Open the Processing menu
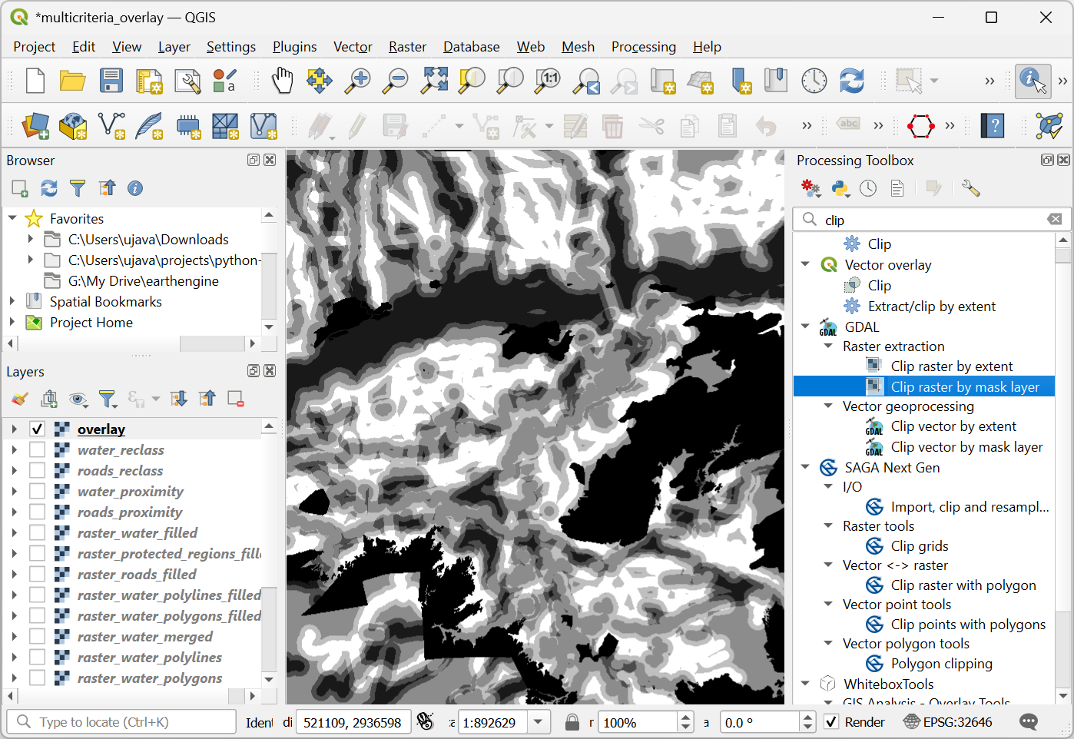 click(643, 47)
